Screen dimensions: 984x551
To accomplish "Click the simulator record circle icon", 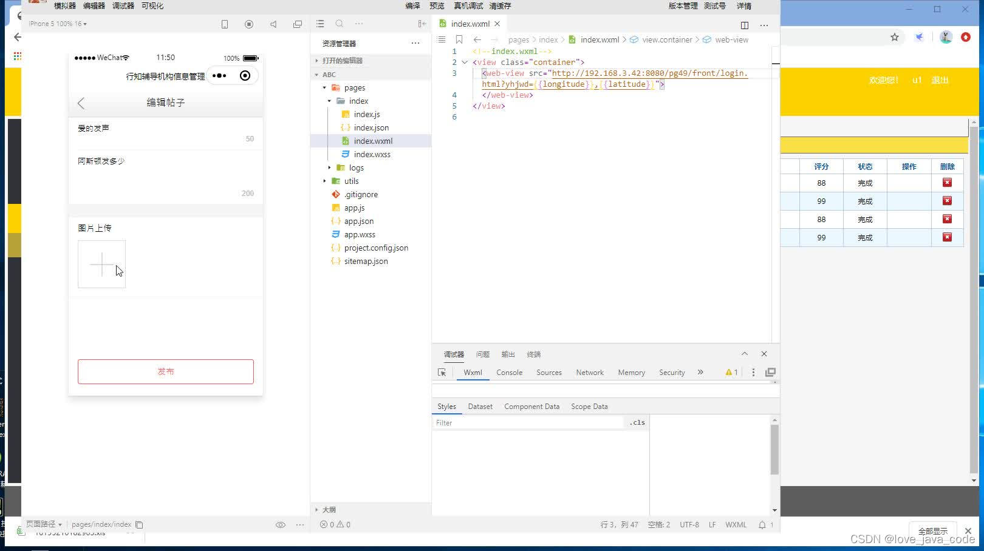I will coord(249,24).
